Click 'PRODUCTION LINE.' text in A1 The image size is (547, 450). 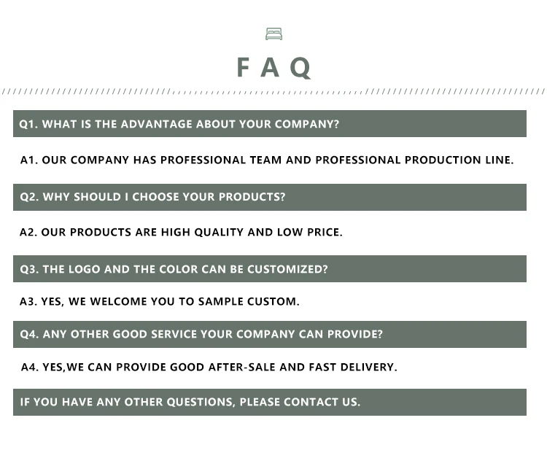click(459, 160)
